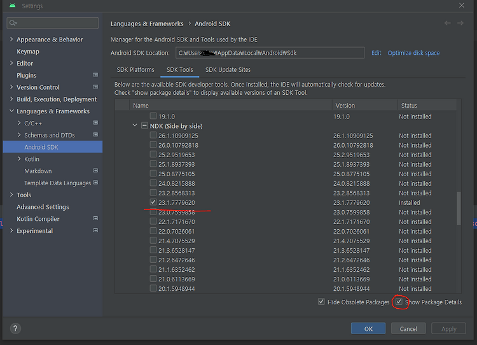Click the project-level icon beside Template Data Languages

95,183
